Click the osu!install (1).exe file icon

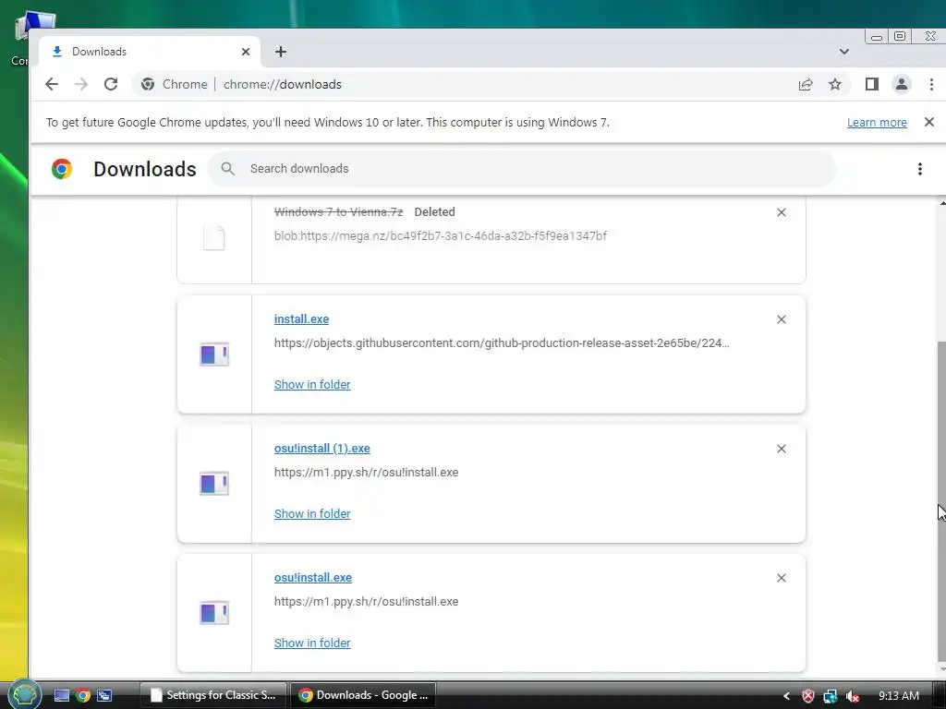coord(214,484)
